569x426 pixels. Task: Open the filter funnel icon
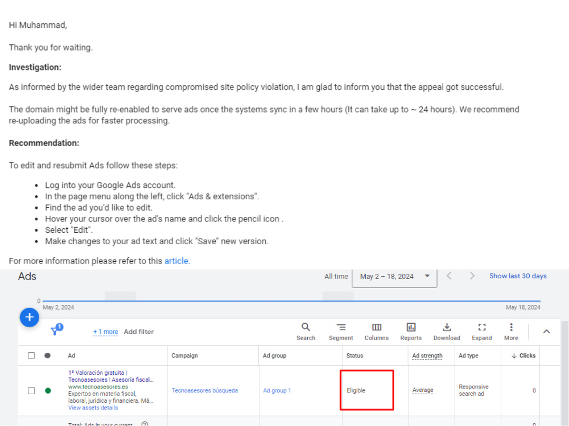point(55,331)
